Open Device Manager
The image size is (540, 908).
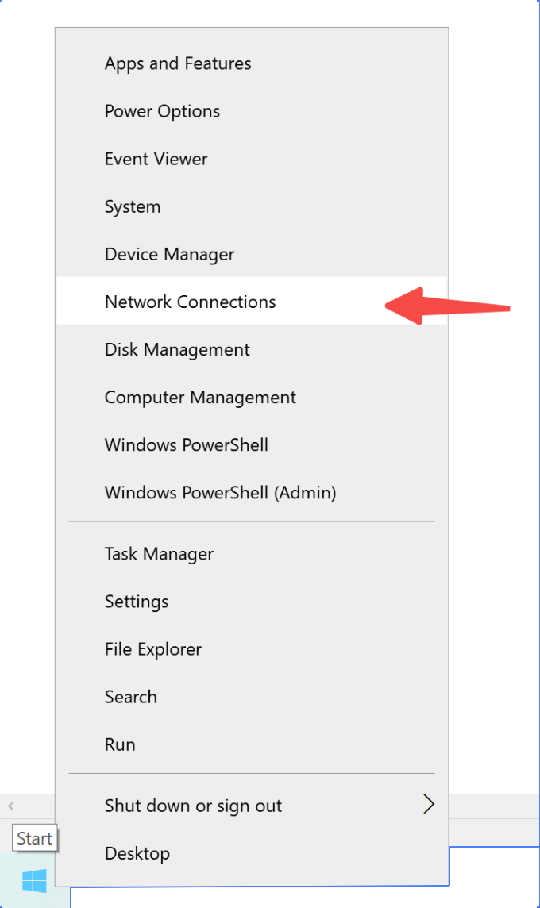coord(169,254)
